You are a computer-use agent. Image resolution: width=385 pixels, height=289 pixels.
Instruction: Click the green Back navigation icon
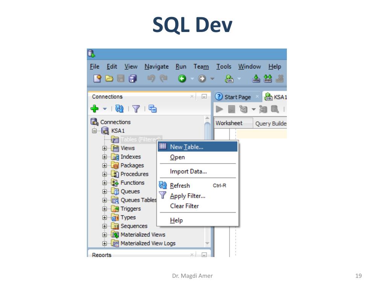tap(182, 79)
